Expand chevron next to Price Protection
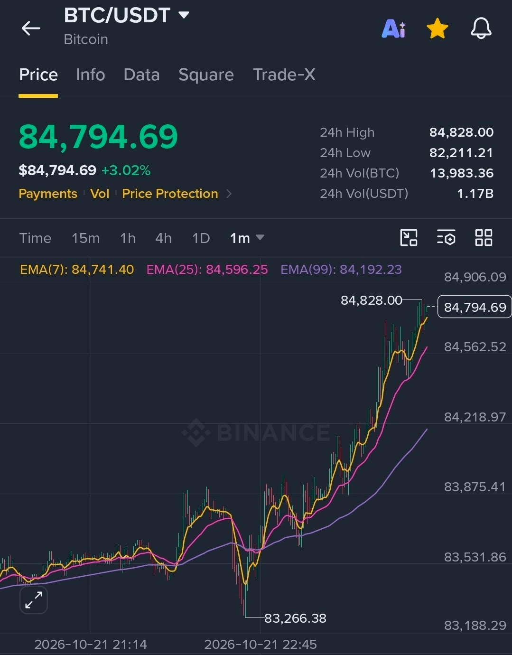 pos(229,194)
